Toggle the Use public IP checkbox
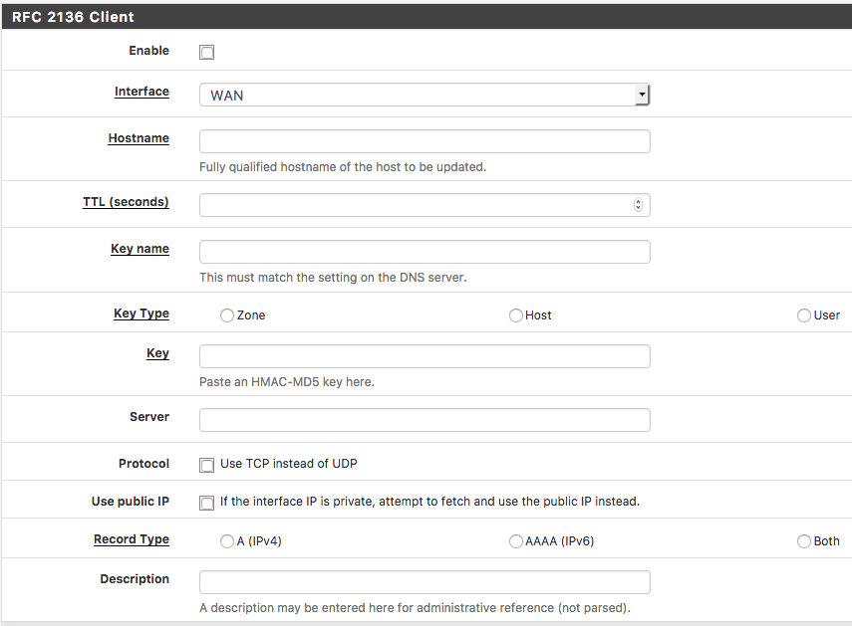 tap(207, 503)
